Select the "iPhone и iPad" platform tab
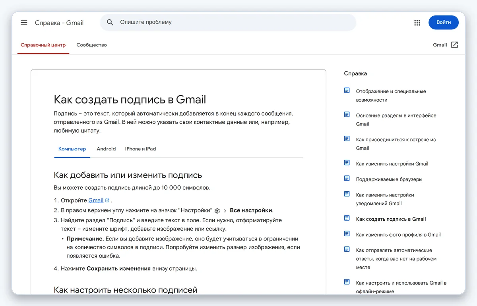Screen dimensions: 477x306 [140, 149]
